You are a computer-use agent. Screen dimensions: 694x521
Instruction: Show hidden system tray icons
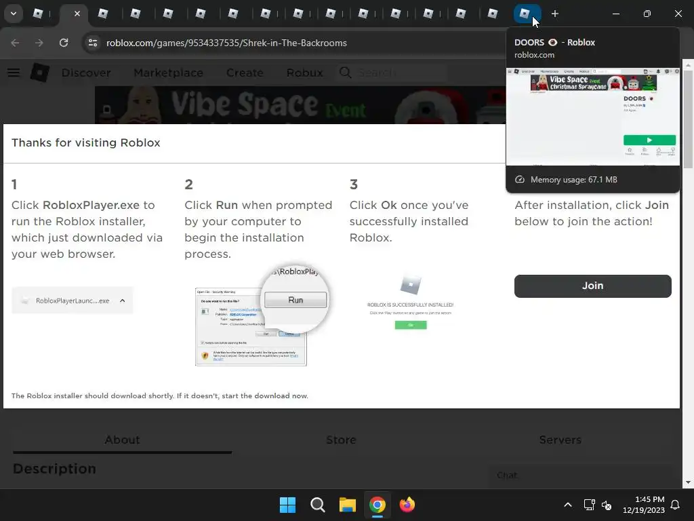[568, 505]
